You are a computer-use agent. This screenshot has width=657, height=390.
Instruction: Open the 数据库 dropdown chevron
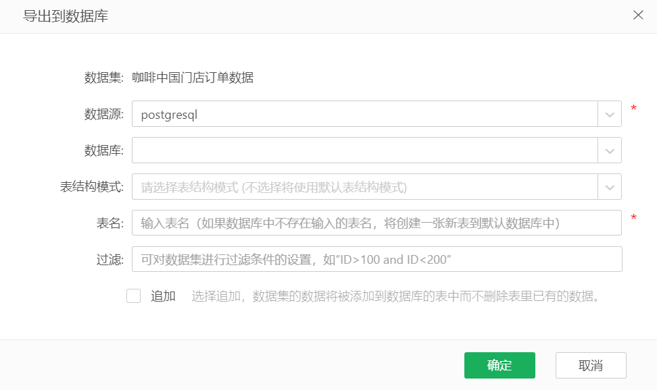coord(610,150)
